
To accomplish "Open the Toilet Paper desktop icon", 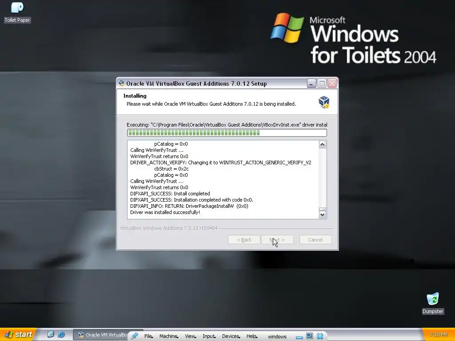I will point(17,12).
